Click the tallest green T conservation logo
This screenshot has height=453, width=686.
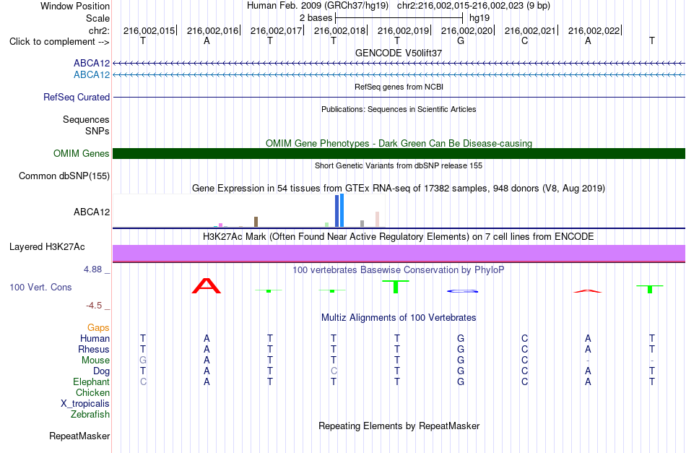pyautogui.click(x=396, y=287)
